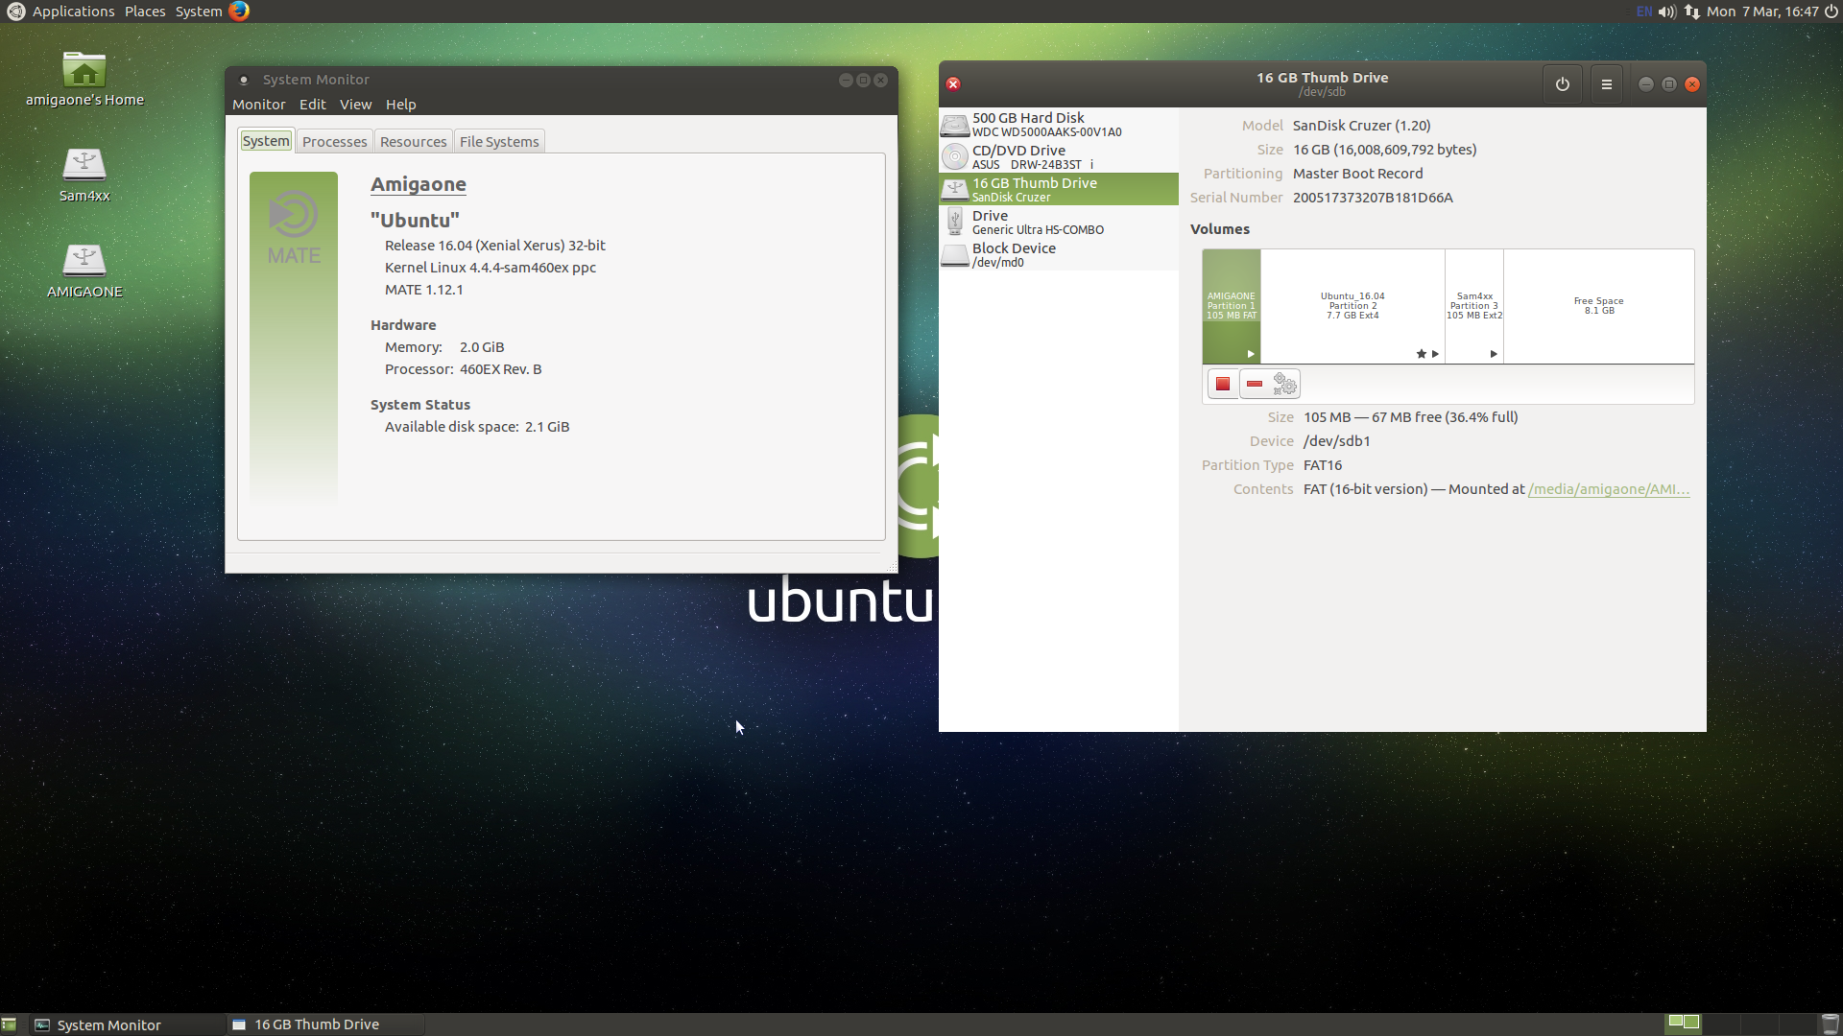
Task: Click the unmount (stop) partition button
Action: pos(1222,385)
